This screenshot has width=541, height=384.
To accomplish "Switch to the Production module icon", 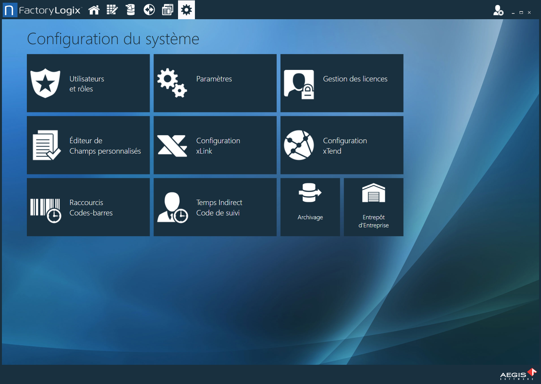I will (149, 10).
